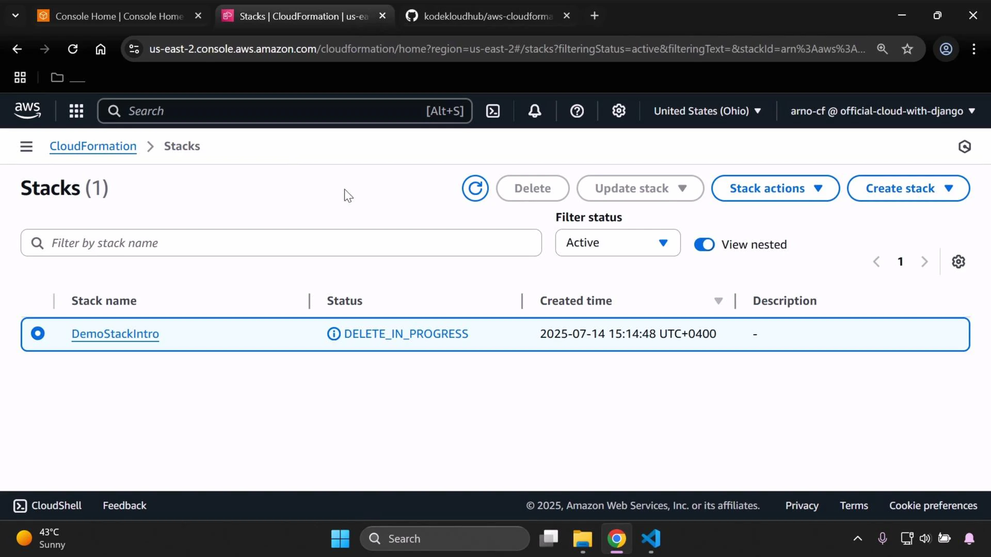Select the DemoStackIntro radio button
Image resolution: width=991 pixels, height=557 pixels.
tap(38, 333)
